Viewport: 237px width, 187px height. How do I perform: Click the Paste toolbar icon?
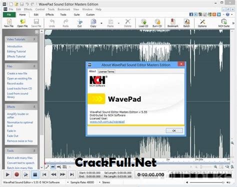click(x=110, y=23)
